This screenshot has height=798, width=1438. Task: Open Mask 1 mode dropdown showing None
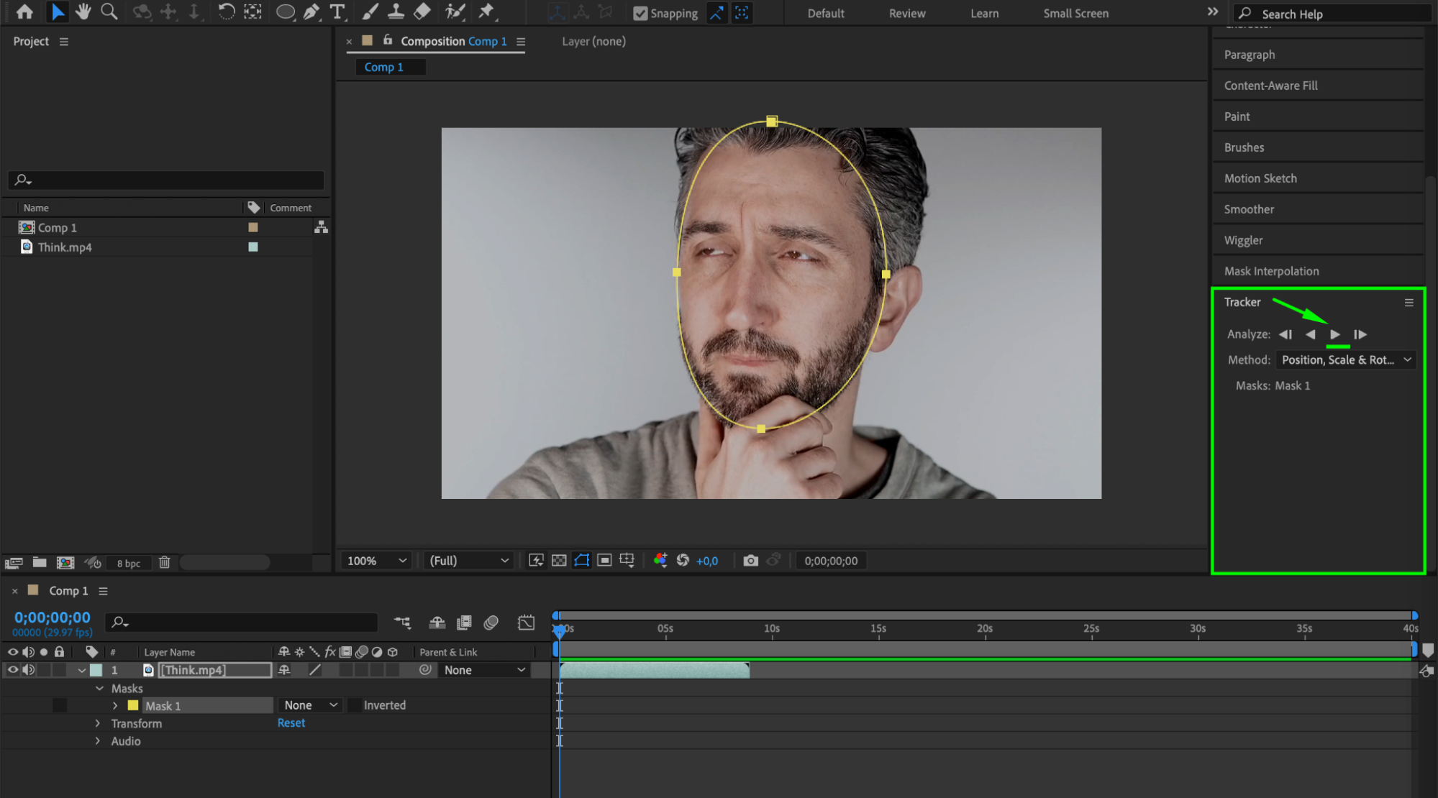tap(310, 705)
